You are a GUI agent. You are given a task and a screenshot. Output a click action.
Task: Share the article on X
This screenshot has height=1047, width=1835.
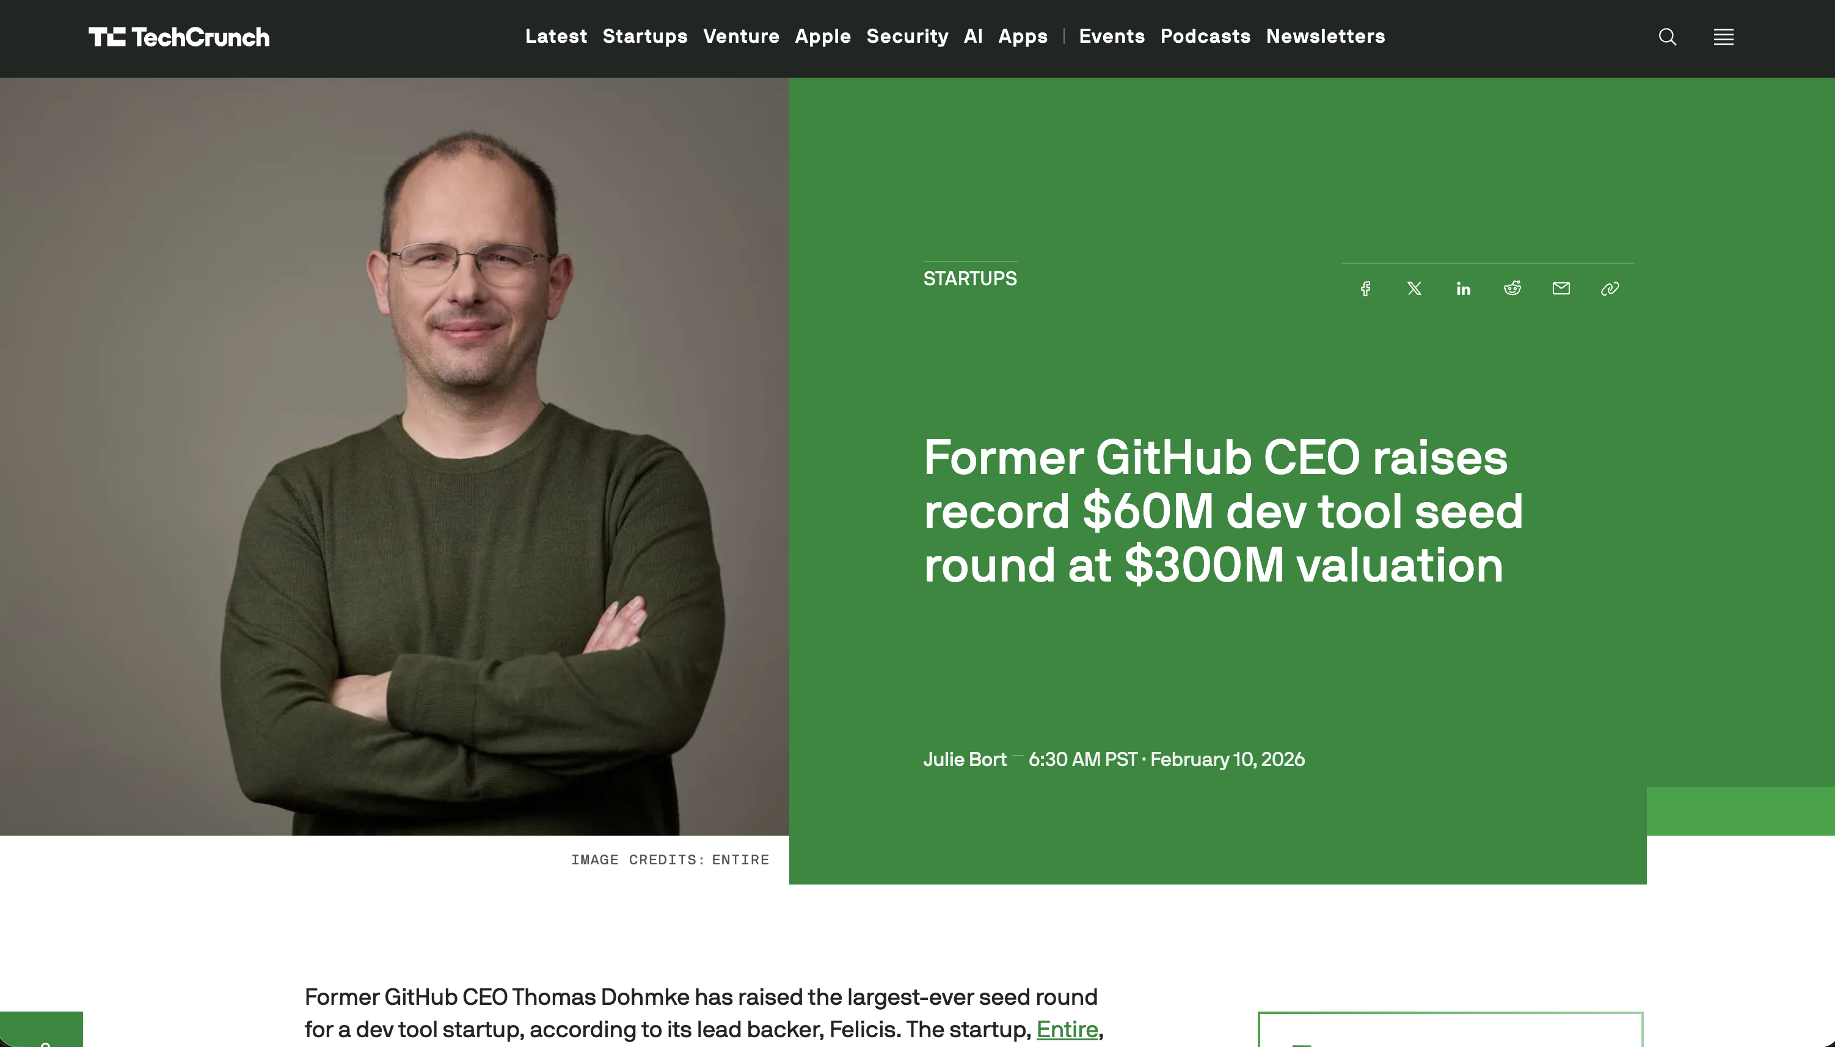pyautogui.click(x=1414, y=288)
